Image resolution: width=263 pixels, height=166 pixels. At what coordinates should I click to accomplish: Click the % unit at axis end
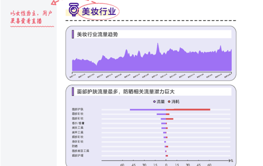232,161
